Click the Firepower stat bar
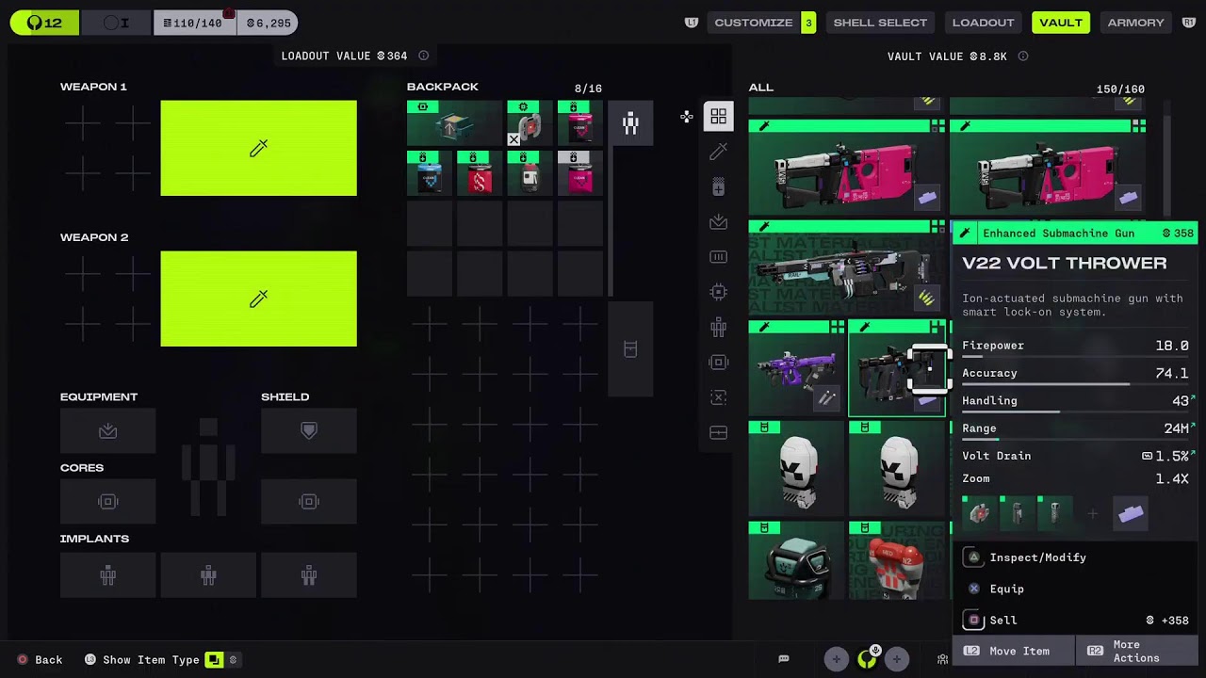This screenshot has width=1206, height=678. [x=1075, y=358]
